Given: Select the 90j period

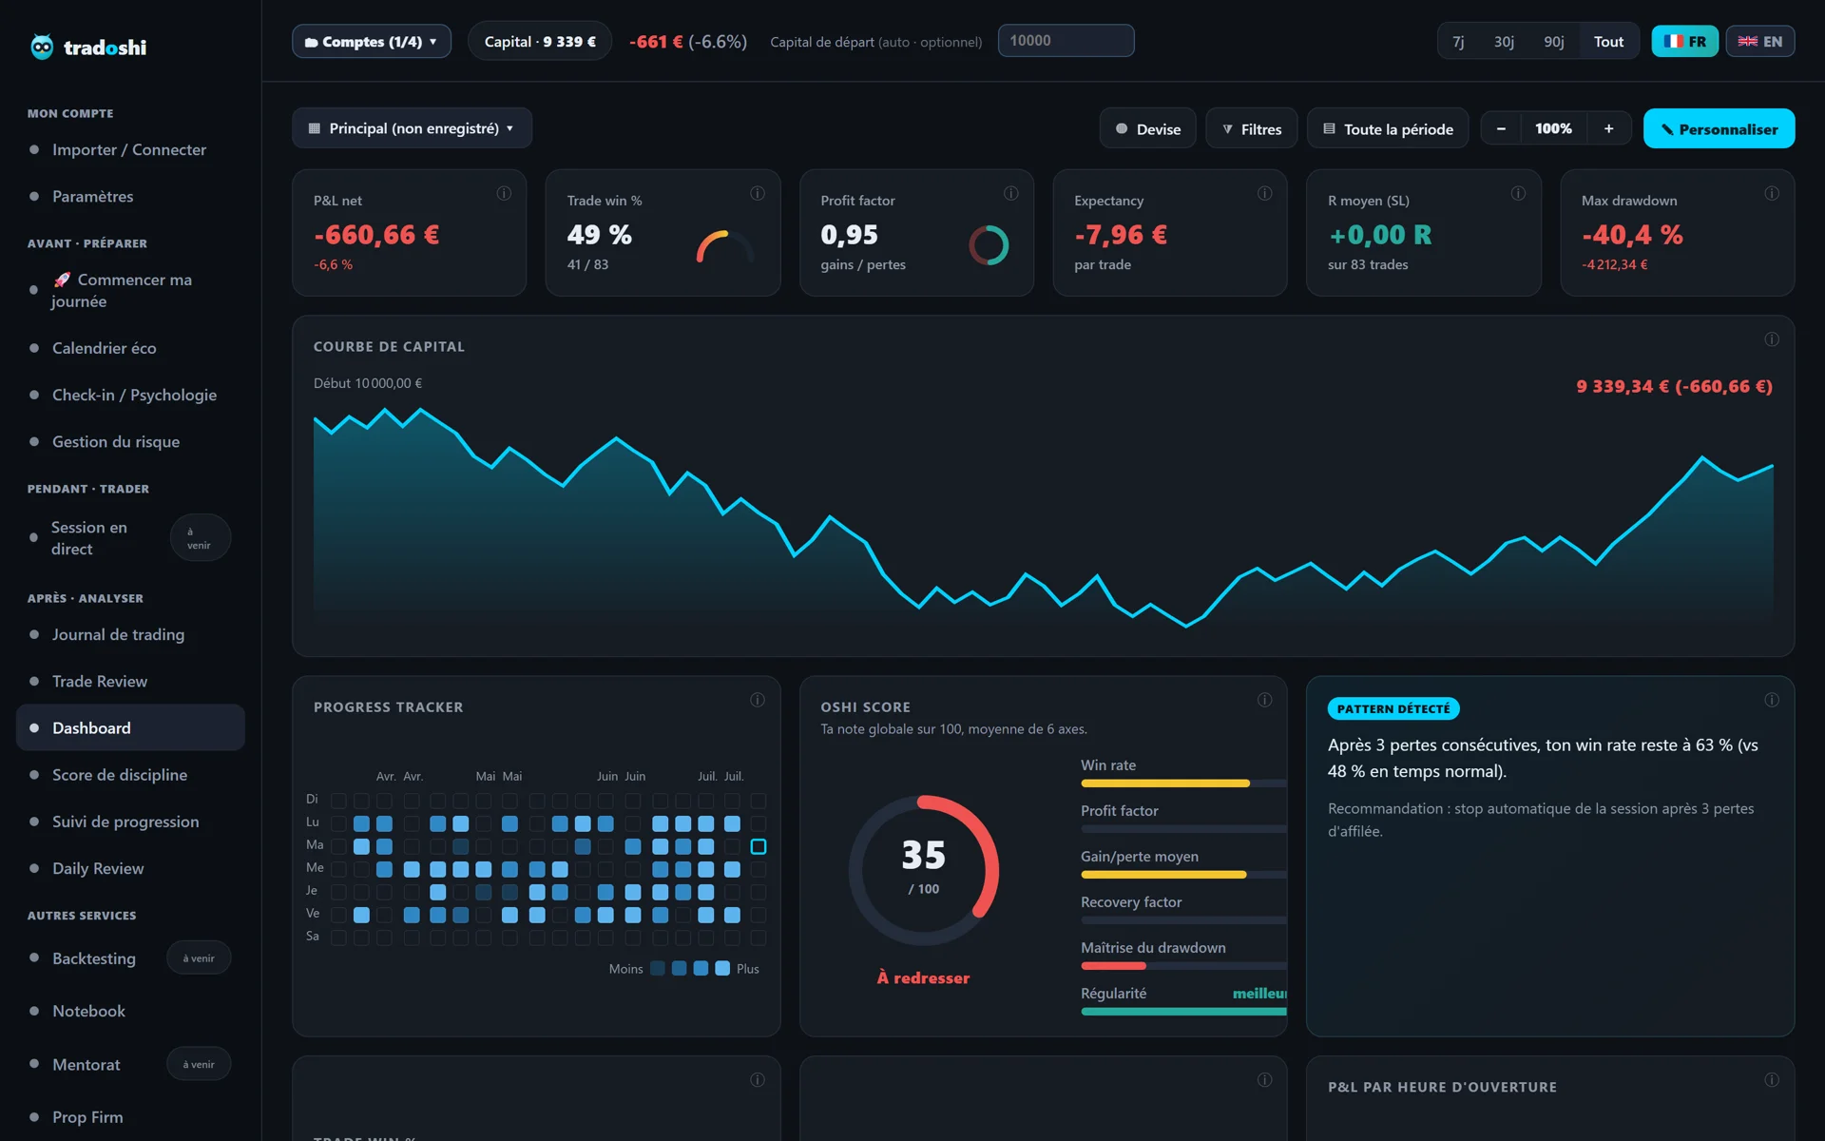Looking at the screenshot, I should tap(1554, 42).
